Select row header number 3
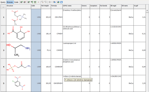Screen dimensions: 149x92 tap(3, 50)
